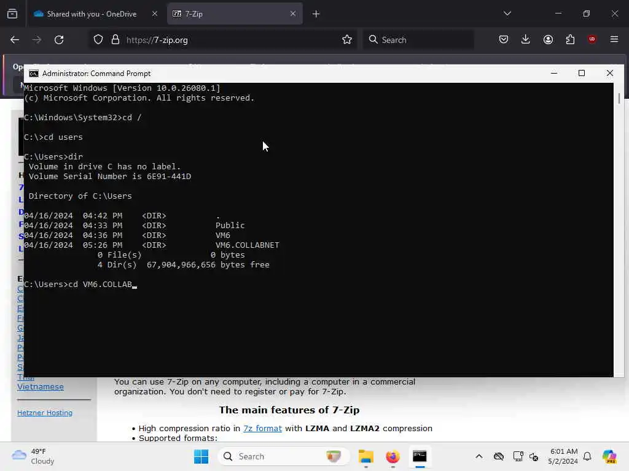Screen dimensions: 629x471
Task: Open the network tray icon
Action: pos(518,456)
